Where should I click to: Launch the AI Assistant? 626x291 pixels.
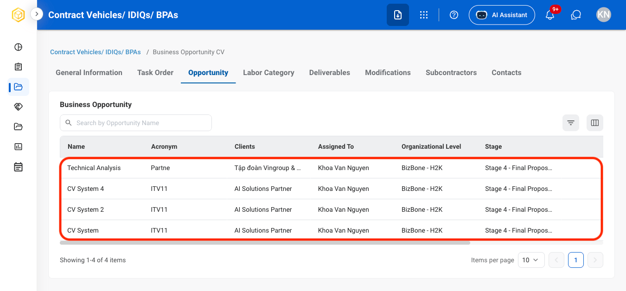pyautogui.click(x=502, y=15)
